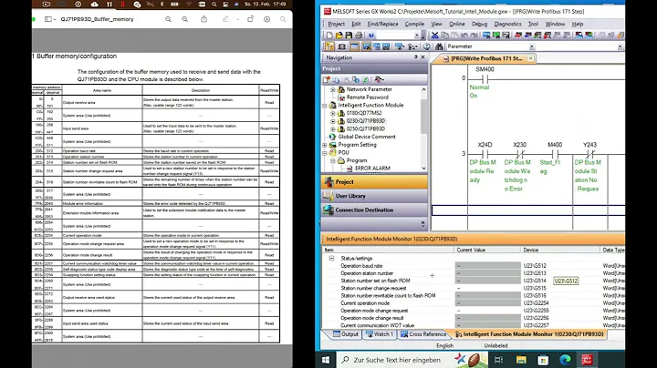Click Connection Destination pane button

click(x=374, y=210)
